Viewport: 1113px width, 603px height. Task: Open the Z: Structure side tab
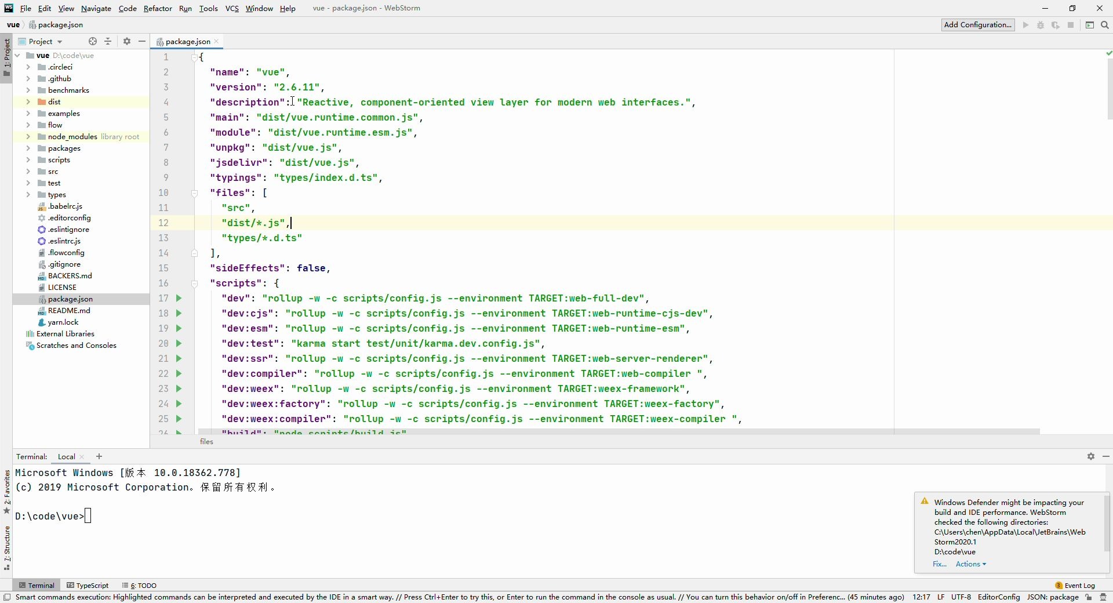tap(6, 548)
